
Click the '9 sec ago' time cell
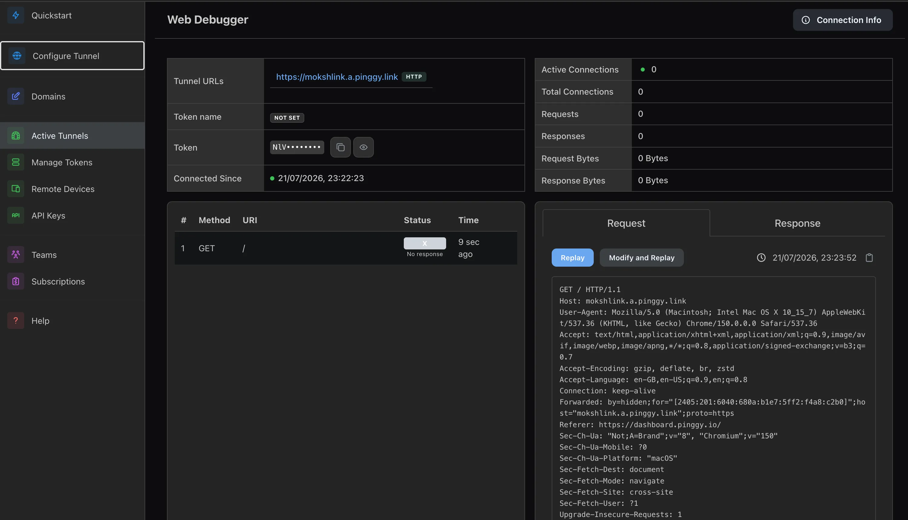tap(469, 248)
